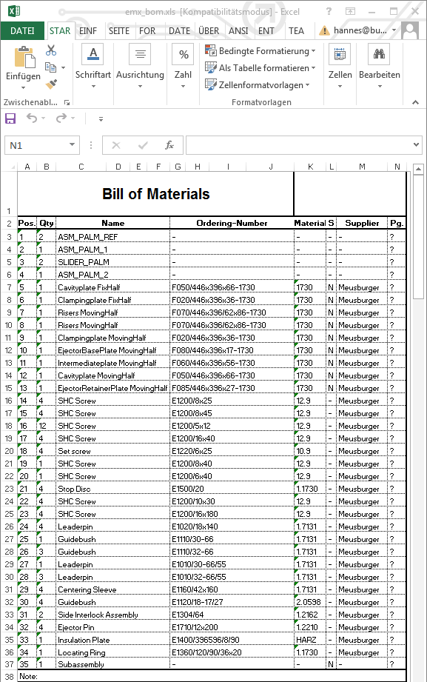Click the Format Painter brush icon
The height and width of the screenshot is (682, 427).
pyautogui.click(x=51, y=84)
